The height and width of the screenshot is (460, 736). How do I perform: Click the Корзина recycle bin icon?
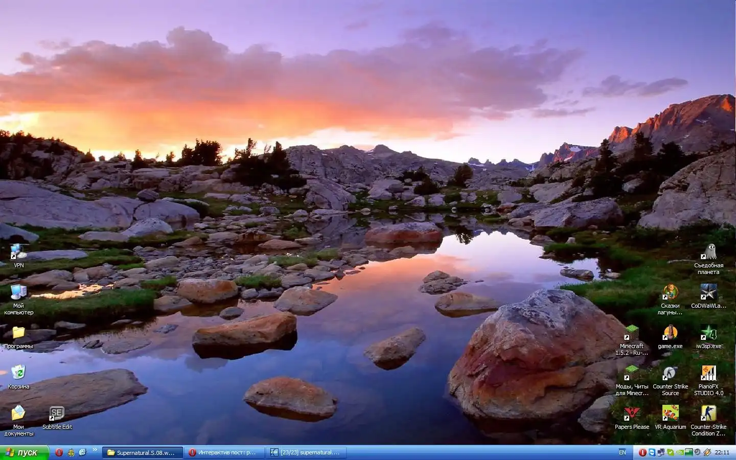point(18,373)
